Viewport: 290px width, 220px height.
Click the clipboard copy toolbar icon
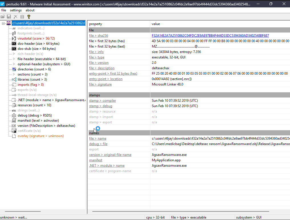point(22,17)
